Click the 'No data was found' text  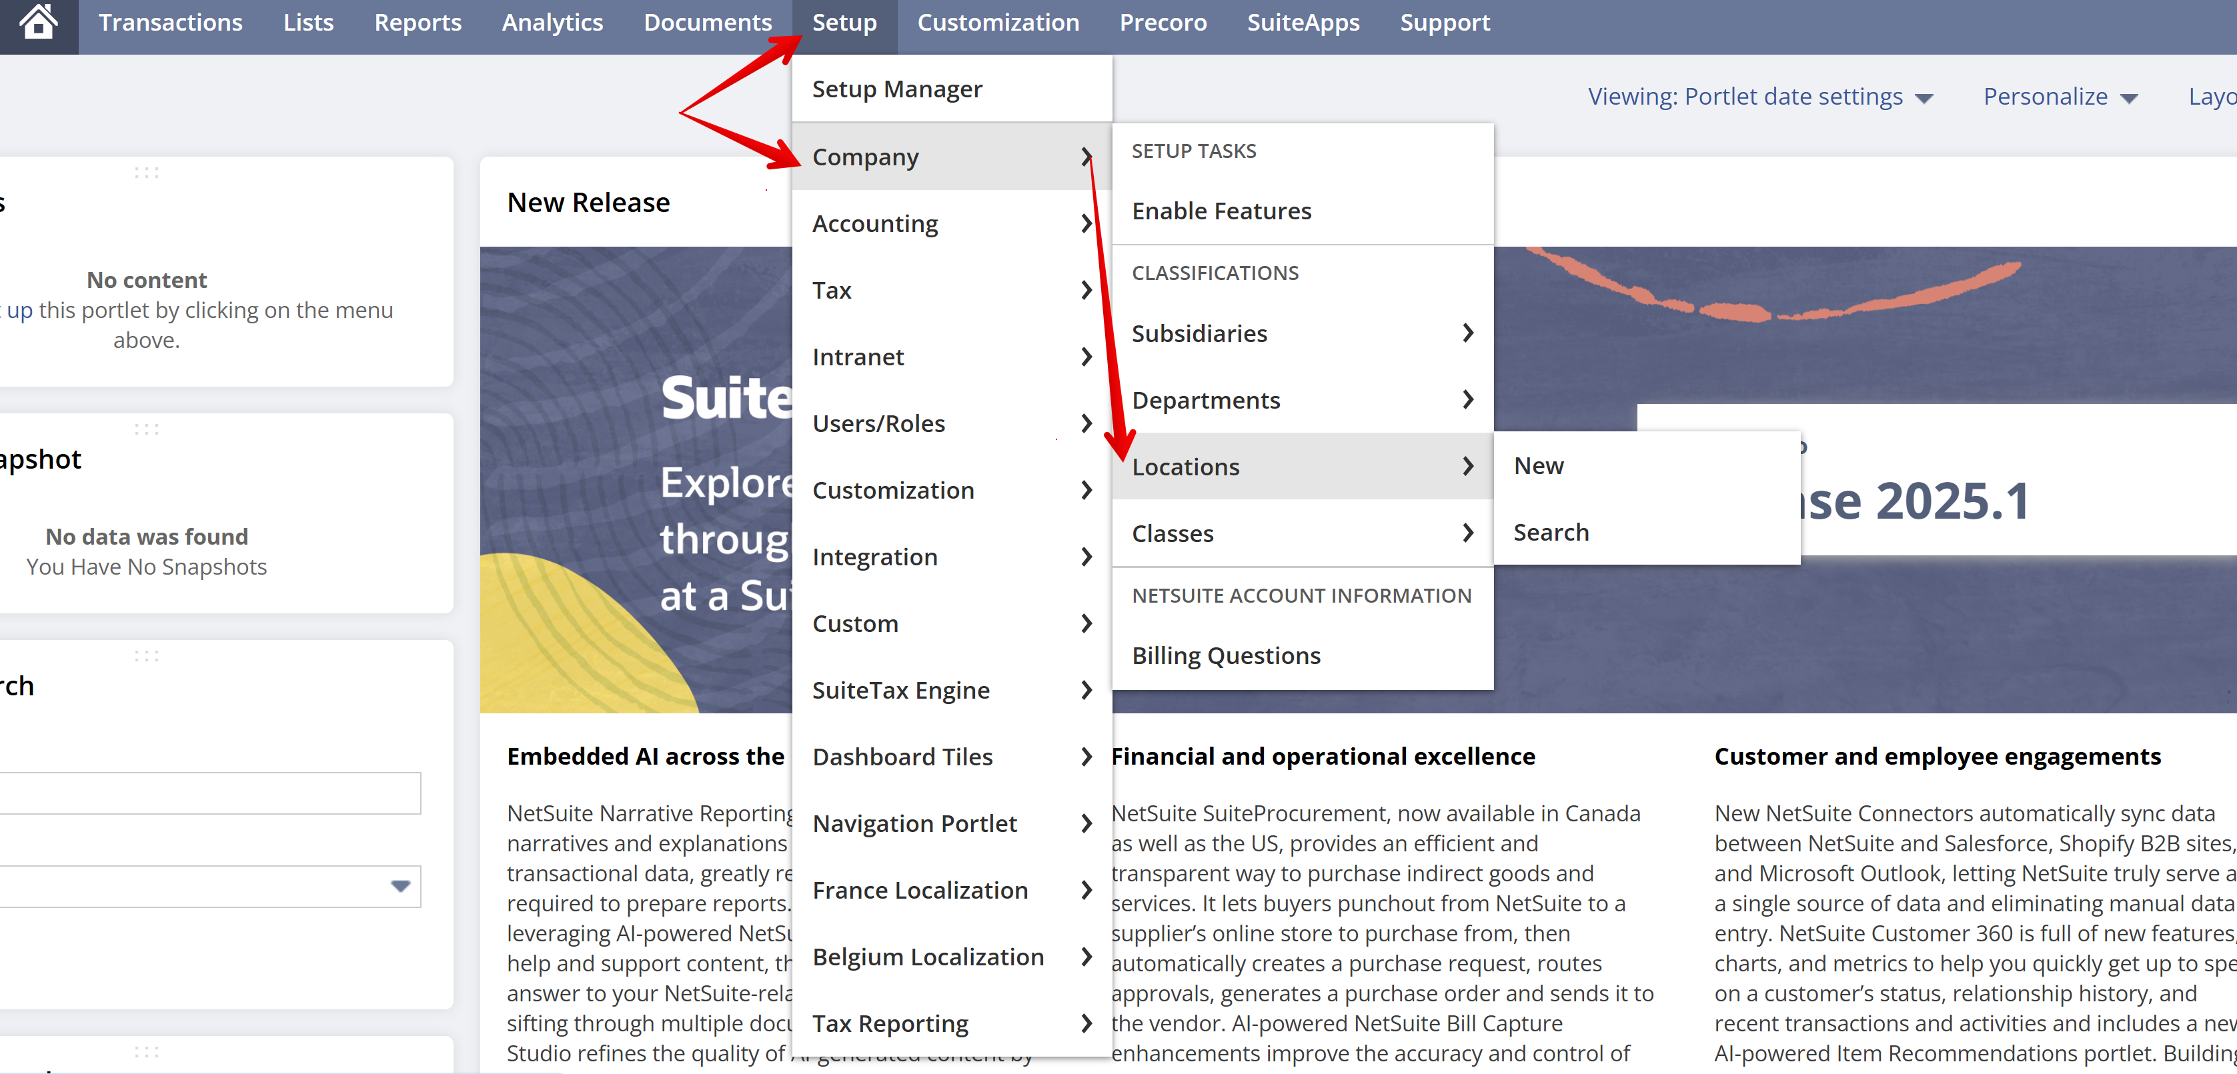tap(147, 537)
